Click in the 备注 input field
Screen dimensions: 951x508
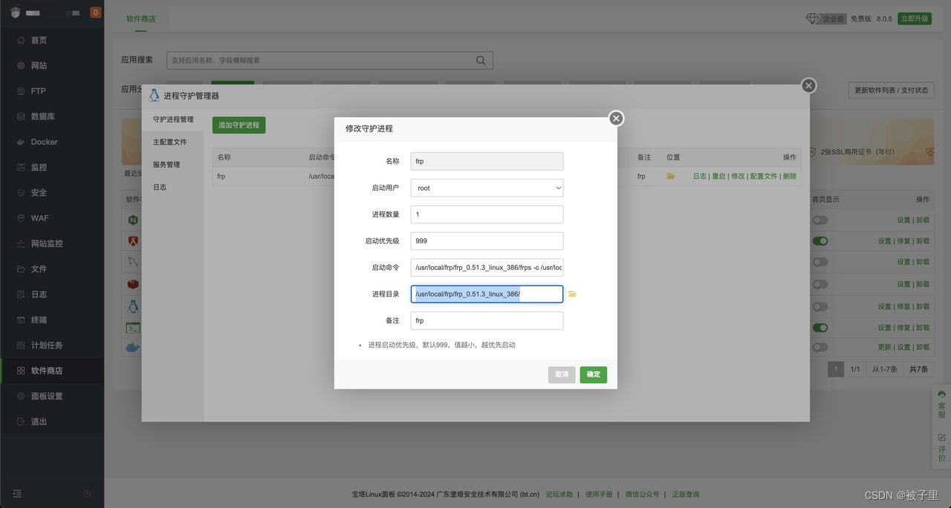tap(487, 320)
